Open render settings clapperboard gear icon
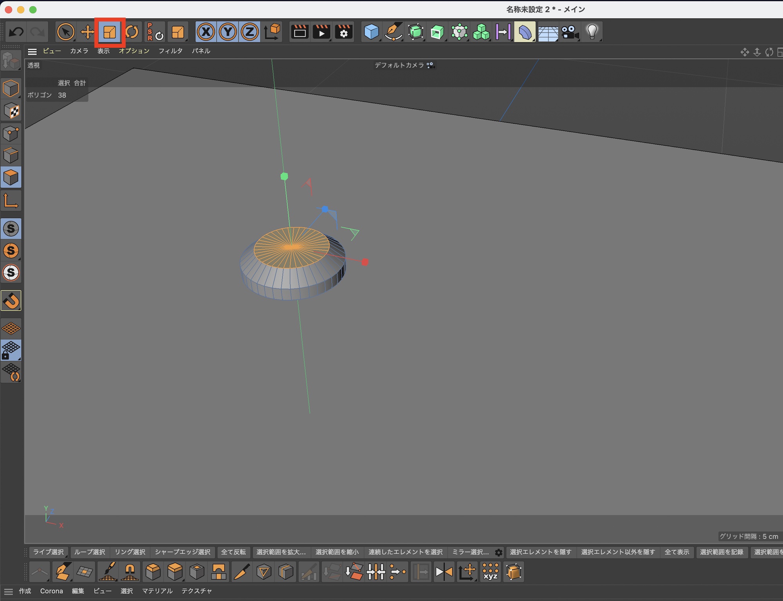The image size is (783, 601). point(343,32)
